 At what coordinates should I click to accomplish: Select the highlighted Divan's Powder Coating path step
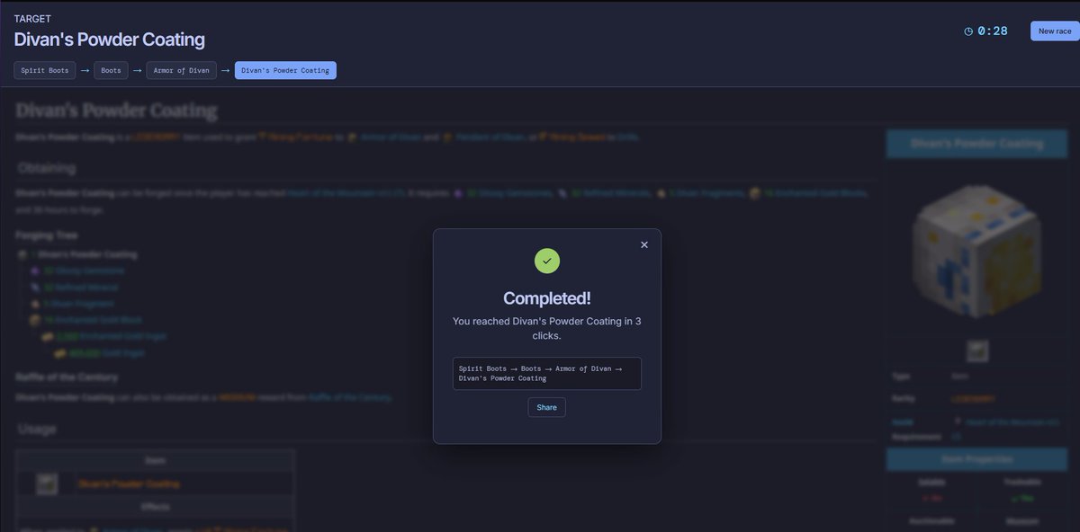pos(285,70)
